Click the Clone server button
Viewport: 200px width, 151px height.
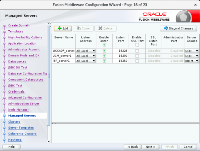pyautogui.click(x=83, y=28)
